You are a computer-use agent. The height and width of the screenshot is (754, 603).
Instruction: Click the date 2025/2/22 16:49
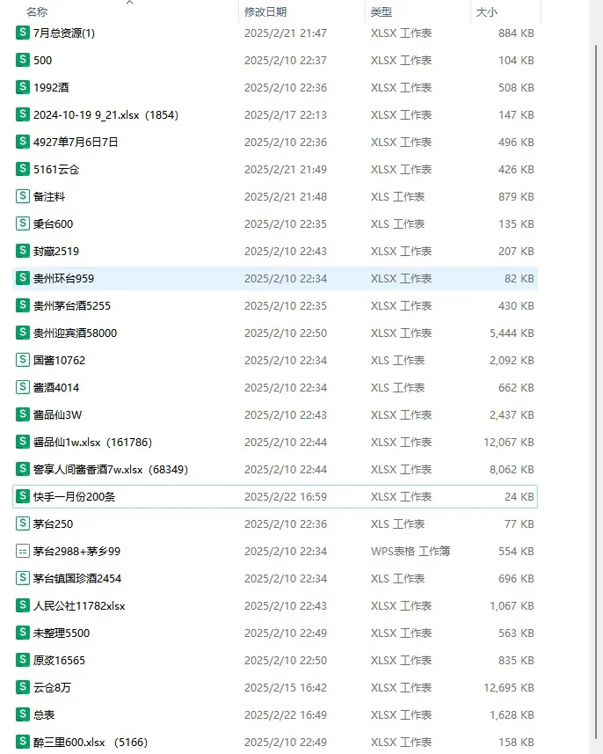286,714
